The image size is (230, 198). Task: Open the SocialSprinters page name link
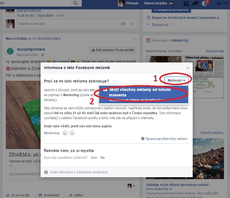point(31,49)
